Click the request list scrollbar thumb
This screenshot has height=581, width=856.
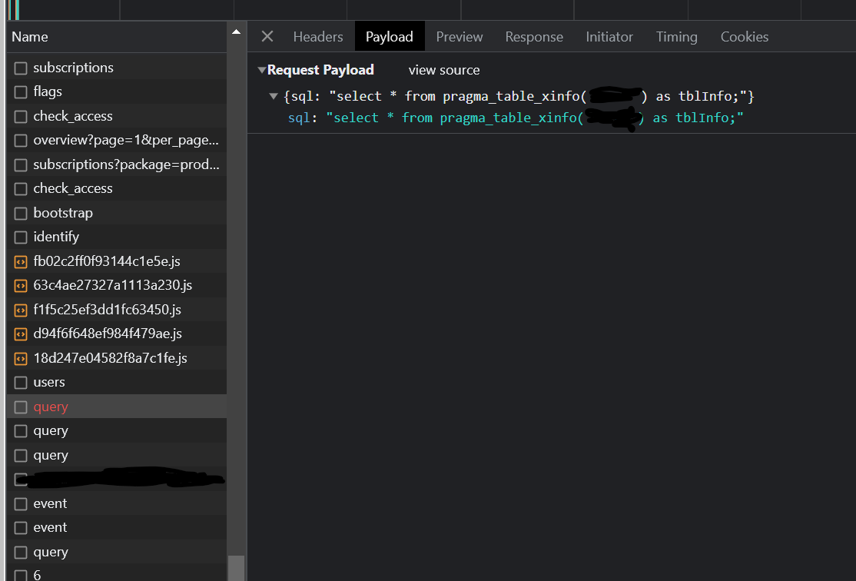pos(236,568)
